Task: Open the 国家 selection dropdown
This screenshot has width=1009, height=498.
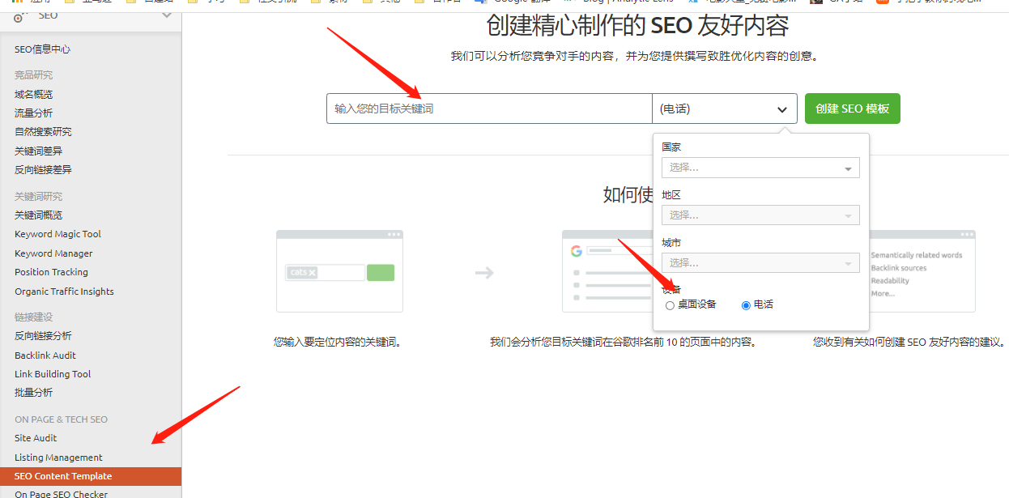Action: [760, 168]
